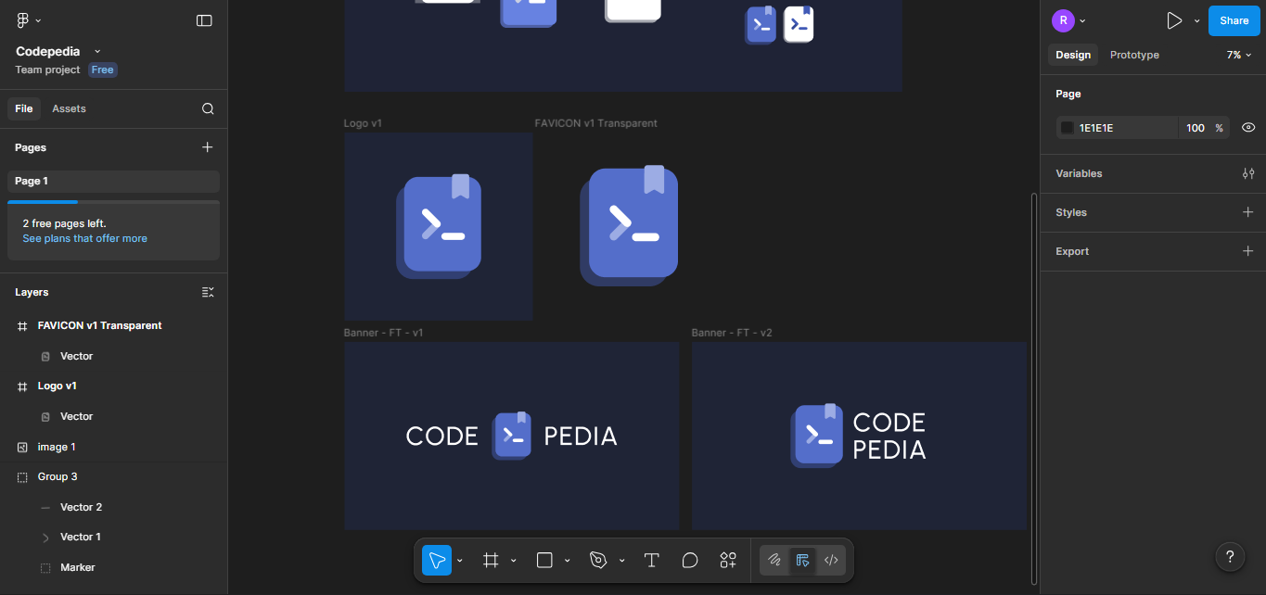Switch to Dev Mode toggle
The image size is (1266, 595).
pos(831,560)
